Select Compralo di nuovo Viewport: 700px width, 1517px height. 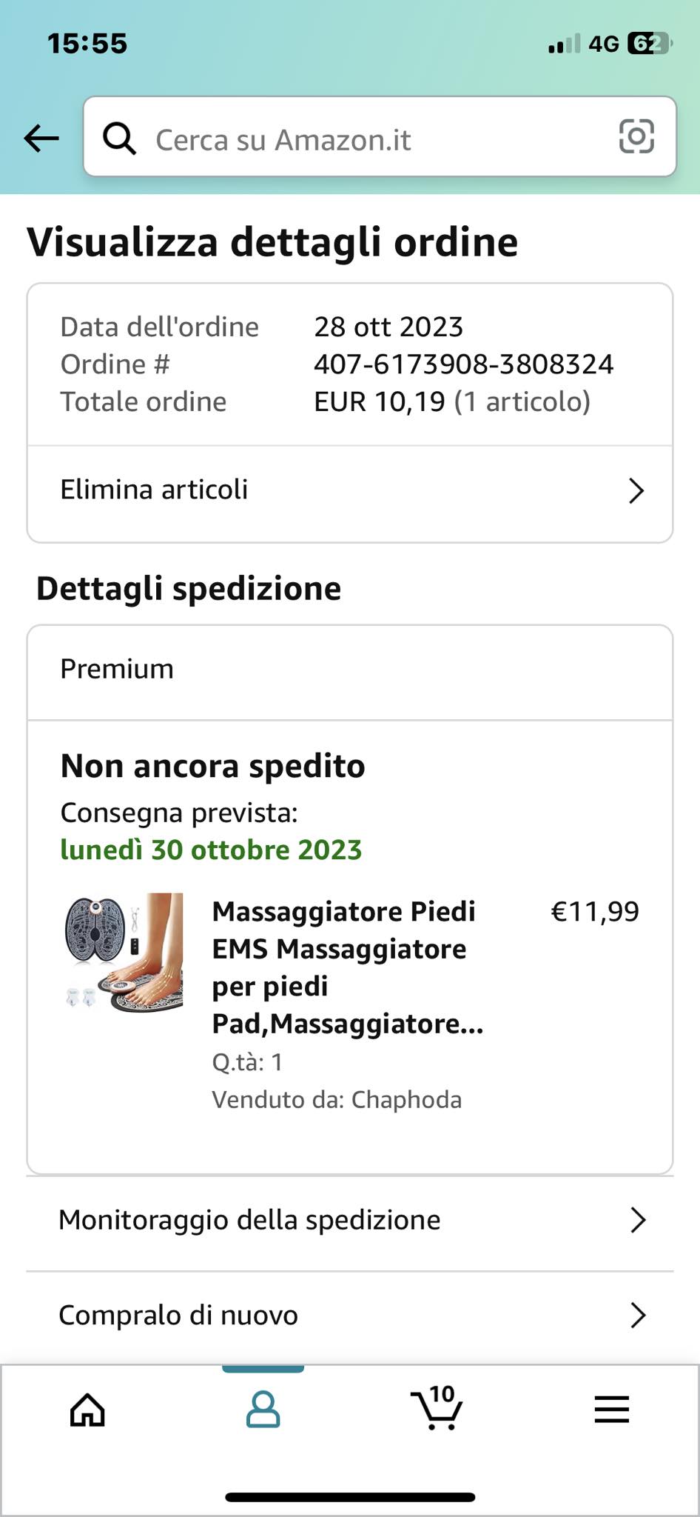(x=350, y=1317)
